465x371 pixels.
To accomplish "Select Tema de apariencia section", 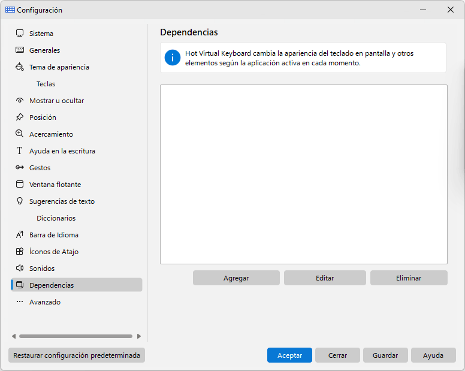I will coord(77,67).
